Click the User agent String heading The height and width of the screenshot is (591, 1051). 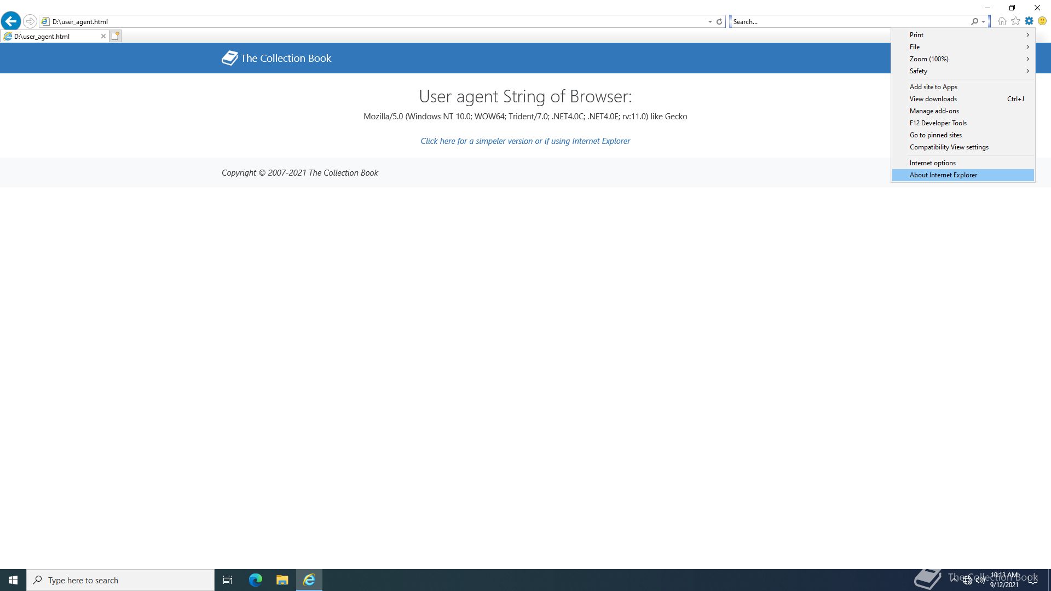525,96
